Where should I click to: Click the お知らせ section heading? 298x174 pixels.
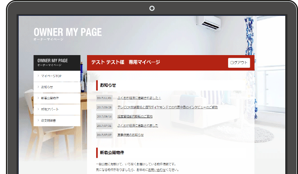tap(108, 85)
